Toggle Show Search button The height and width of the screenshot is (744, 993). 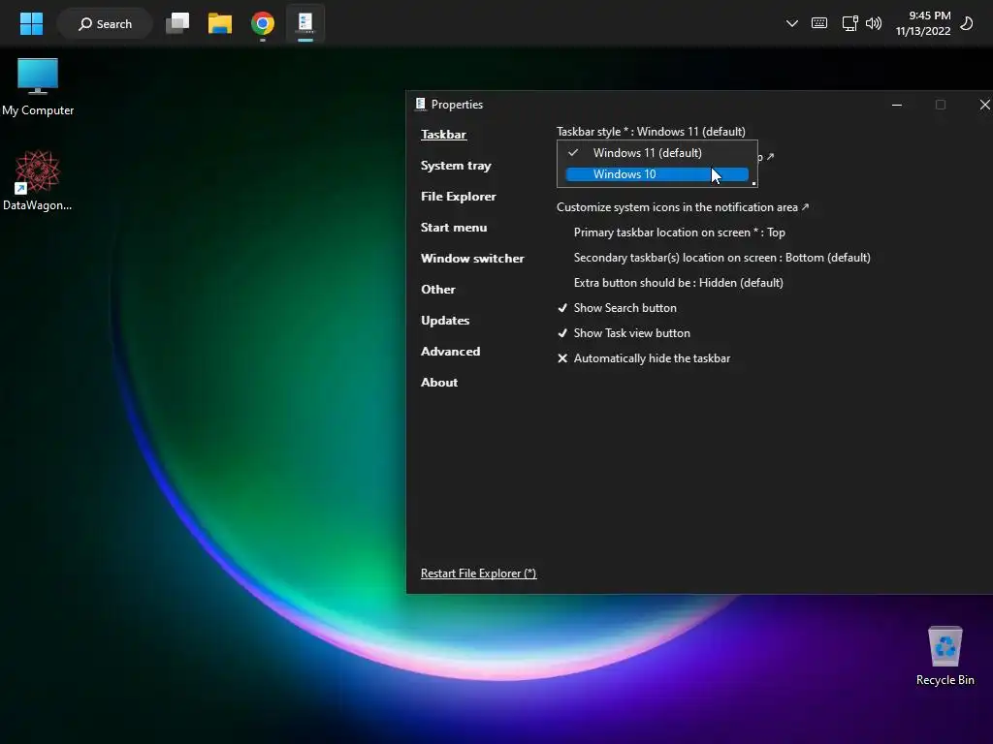click(x=617, y=308)
